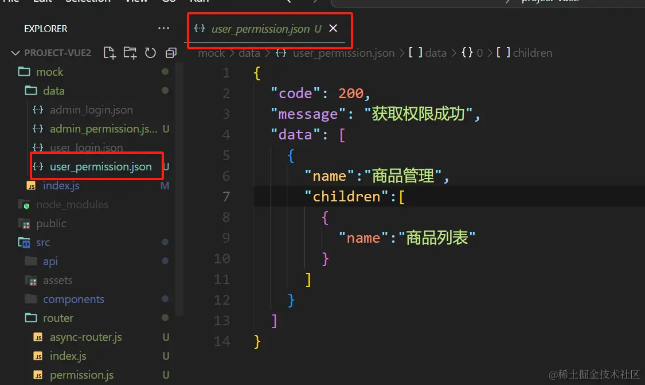Open admin_permission.json file in tree
Viewport: 645px width, 385px height.
pos(103,129)
